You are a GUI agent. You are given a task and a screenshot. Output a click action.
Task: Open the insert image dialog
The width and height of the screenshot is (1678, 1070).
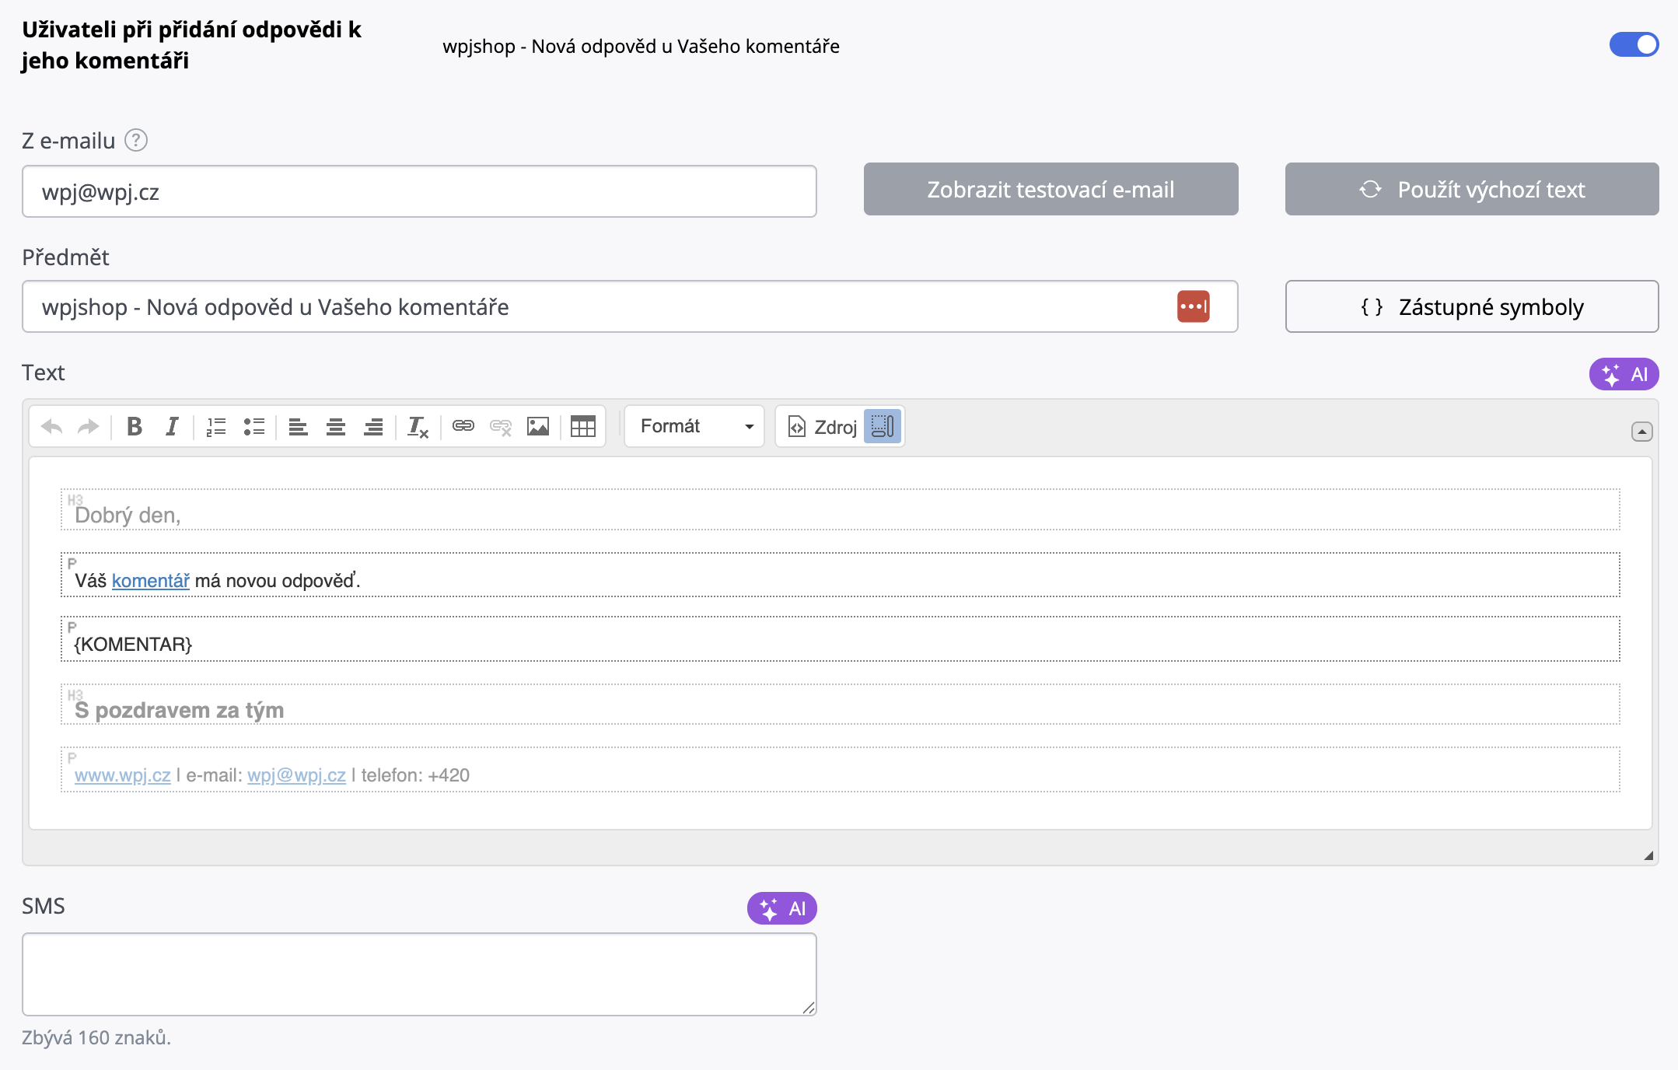[x=538, y=426]
